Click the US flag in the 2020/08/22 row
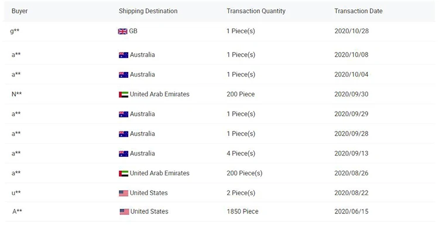The height and width of the screenshot is (225, 439). pos(124,193)
